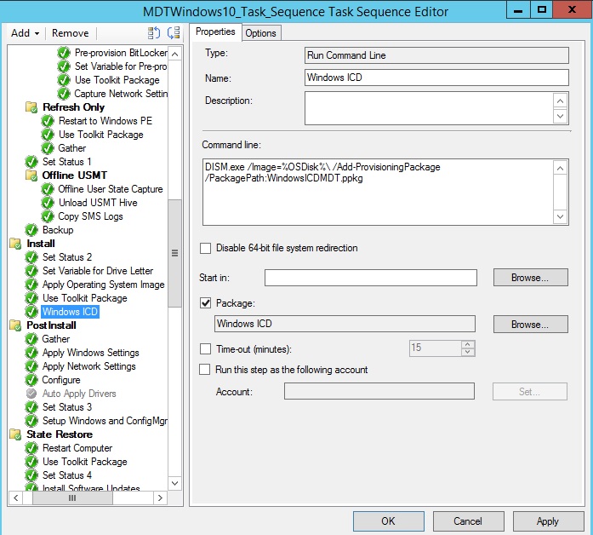The height and width of the screenshot is (535, 593).
Task: Click the time-out spinner up arrow
Action: [467, 344]
